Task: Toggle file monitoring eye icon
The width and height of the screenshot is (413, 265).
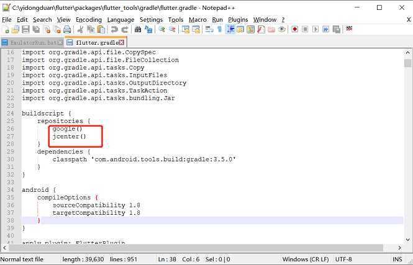Action: (x=281, y=29)
